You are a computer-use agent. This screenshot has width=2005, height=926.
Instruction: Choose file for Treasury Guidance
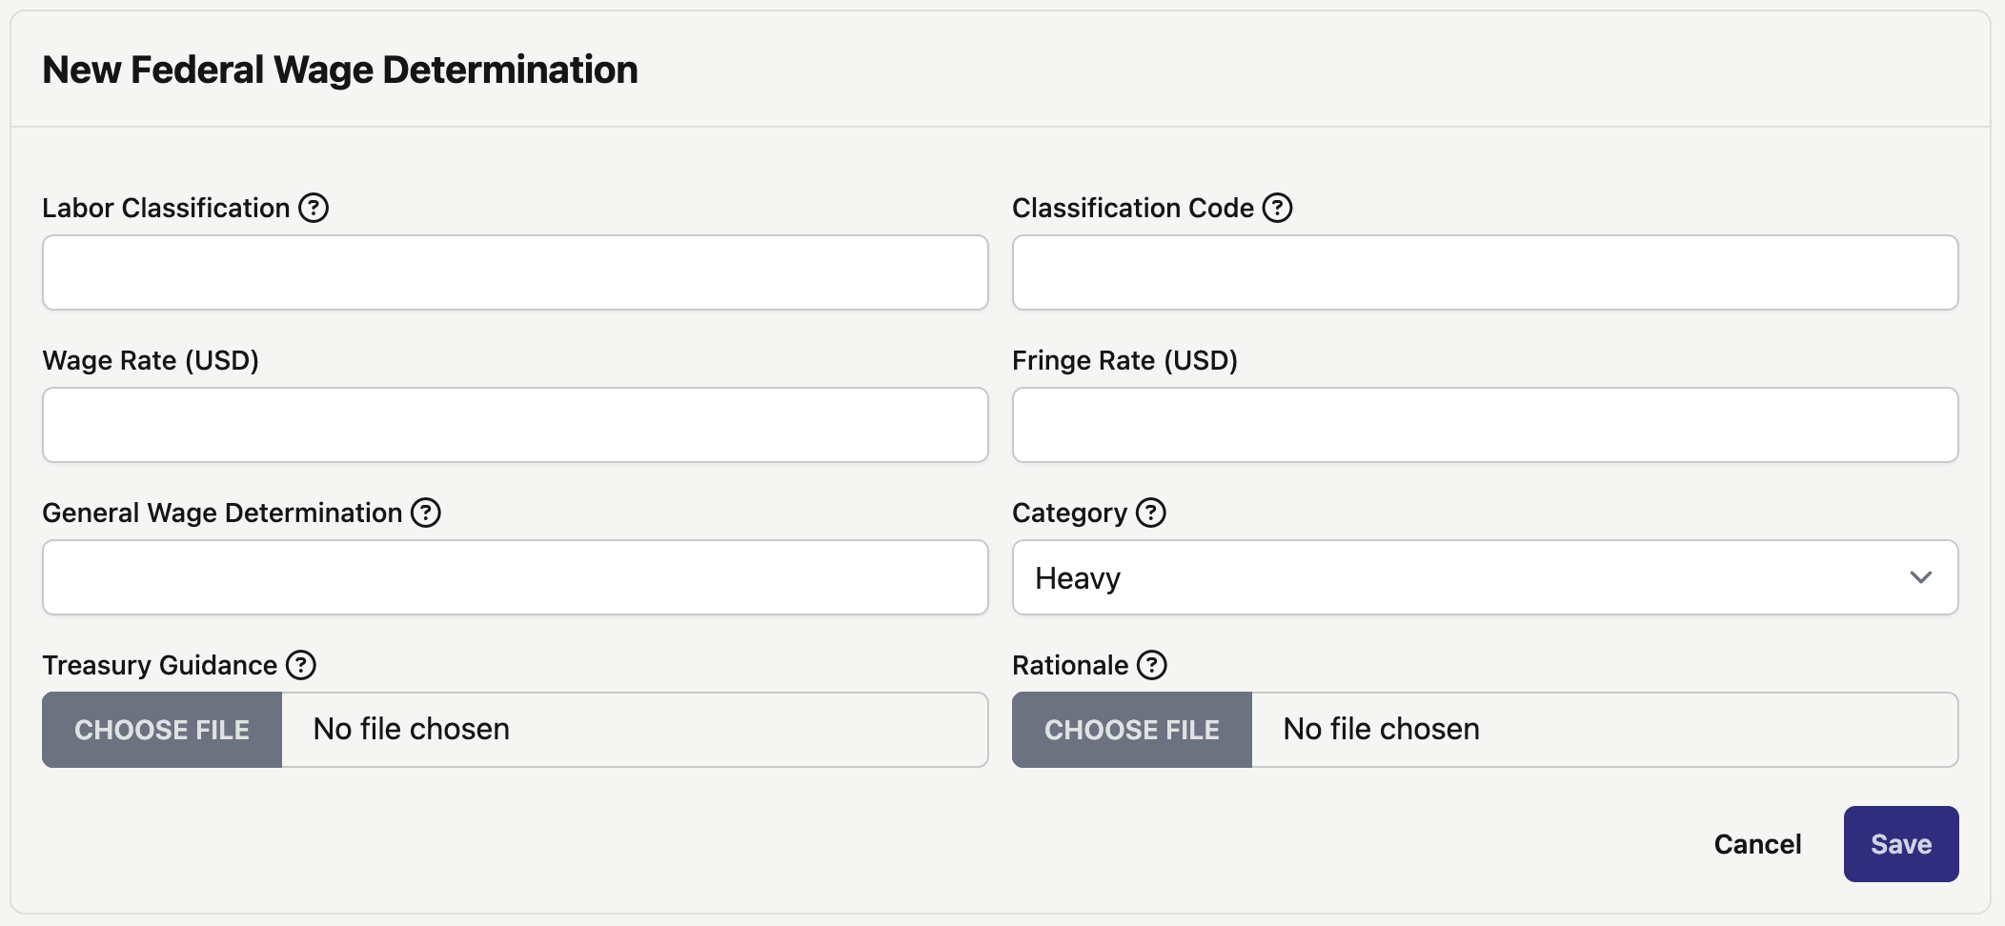point(162,730)
